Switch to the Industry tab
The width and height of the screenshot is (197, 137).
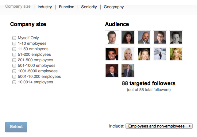(44, 7)
